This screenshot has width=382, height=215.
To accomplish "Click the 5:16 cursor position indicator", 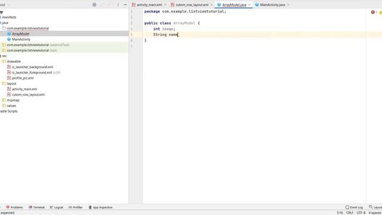I will pos(340,213).
